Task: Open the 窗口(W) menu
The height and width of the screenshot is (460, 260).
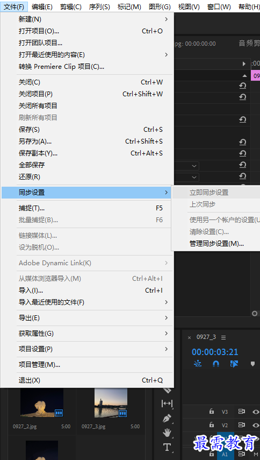Action: click(x=219, y=6)
